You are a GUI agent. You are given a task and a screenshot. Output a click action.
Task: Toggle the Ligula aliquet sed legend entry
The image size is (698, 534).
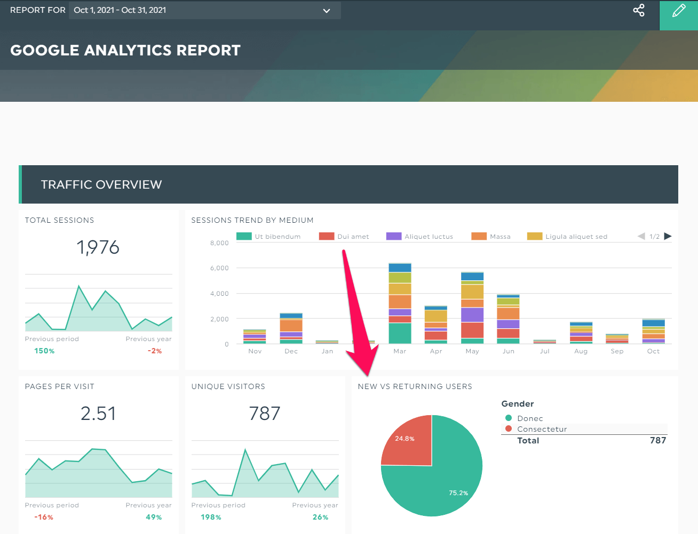(567, 237)
